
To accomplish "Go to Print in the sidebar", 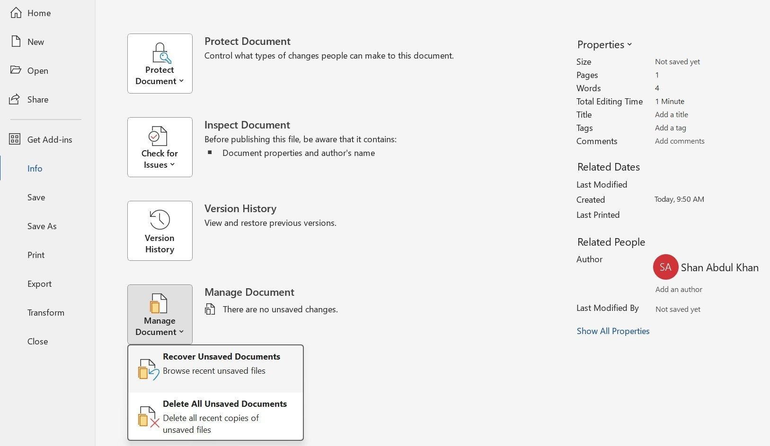I will pos(36,255).
